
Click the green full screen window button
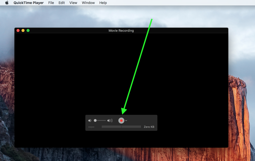(28, 30)
